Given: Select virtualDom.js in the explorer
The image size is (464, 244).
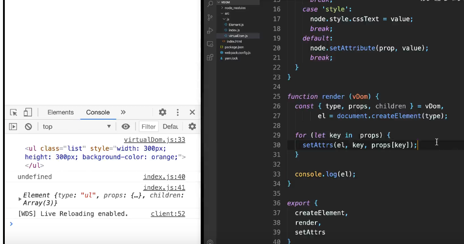Looking at the screenshot, I should [x=238, y=36].
